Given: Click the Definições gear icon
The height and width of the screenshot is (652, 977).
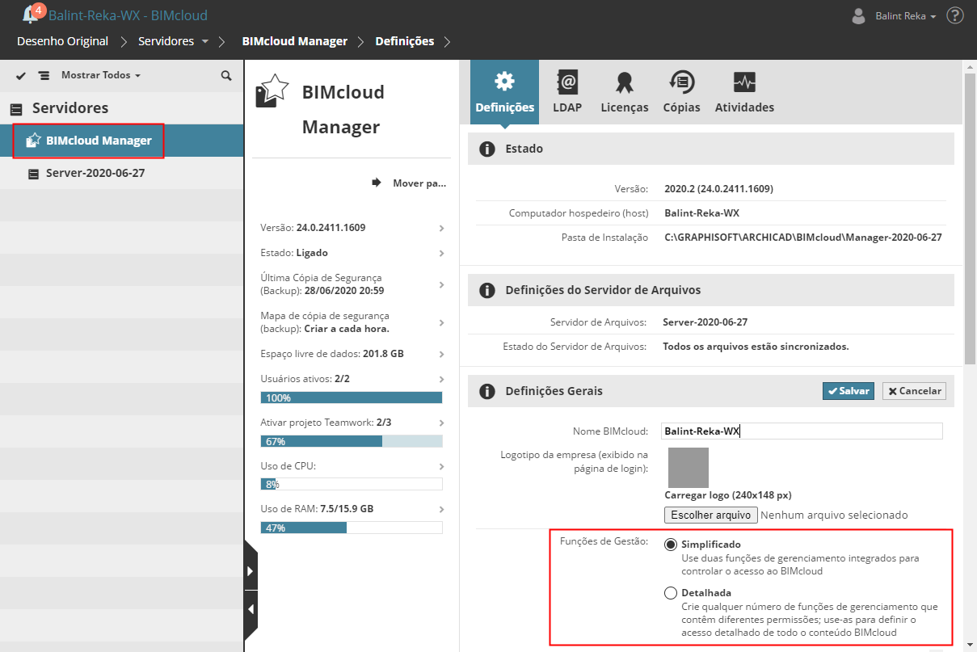Looking at the screenshot, I should tap(504, 81).
